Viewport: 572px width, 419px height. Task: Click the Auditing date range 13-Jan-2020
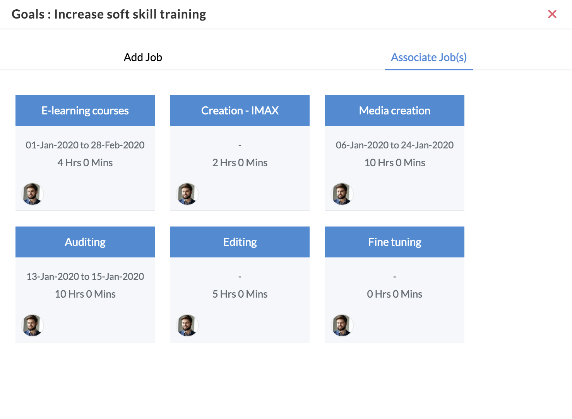point(85,276)
